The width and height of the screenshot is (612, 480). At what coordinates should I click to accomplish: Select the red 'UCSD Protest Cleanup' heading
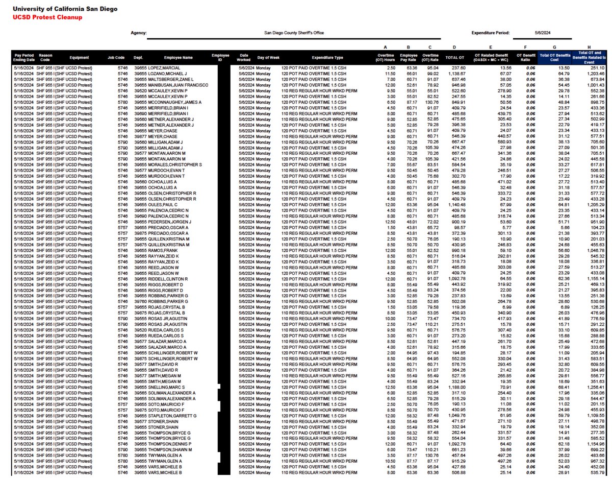47,17
